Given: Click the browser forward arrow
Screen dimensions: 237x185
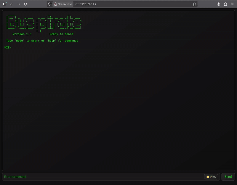Looking at the screenshot, I should click(x=19, y=4).
